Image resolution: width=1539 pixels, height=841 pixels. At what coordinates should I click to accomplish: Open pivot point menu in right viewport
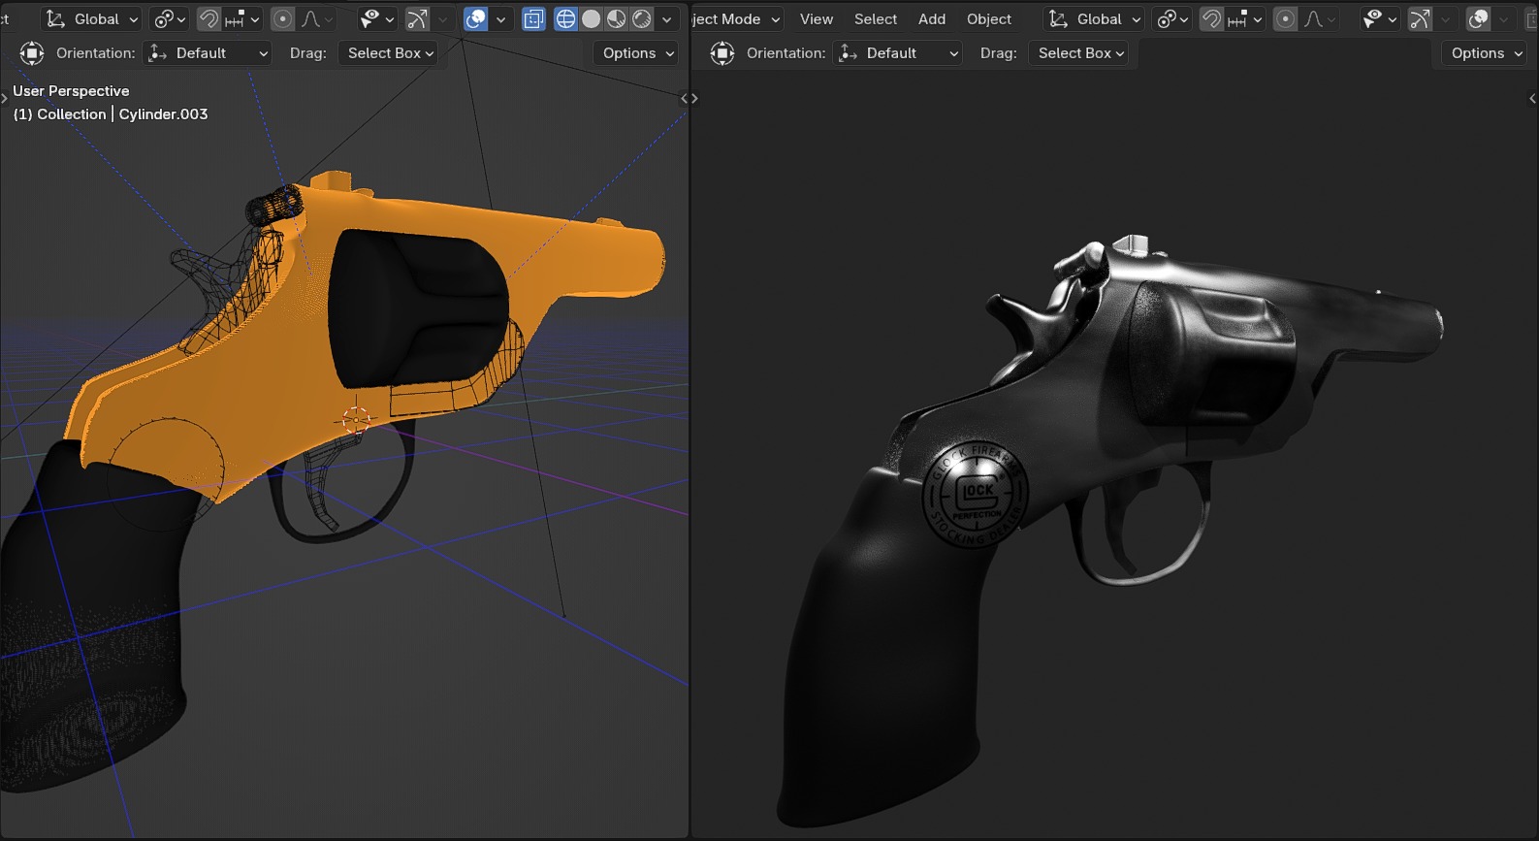pos(1172,19)
